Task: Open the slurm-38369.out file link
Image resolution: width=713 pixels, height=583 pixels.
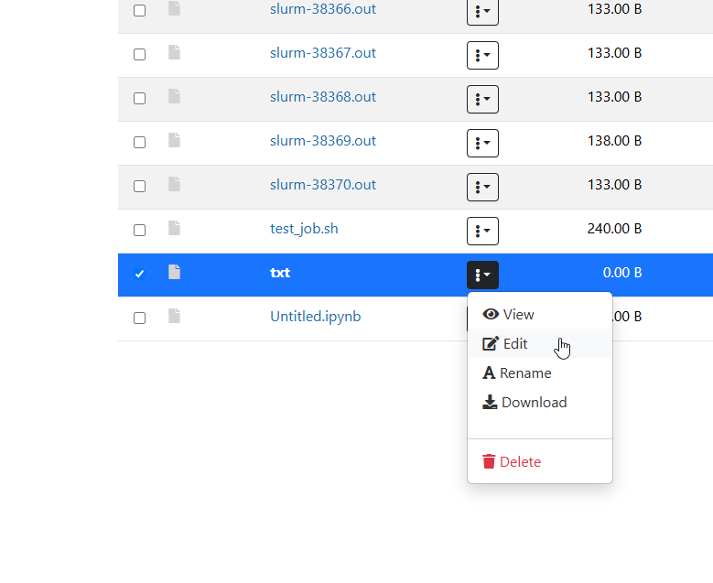Action: coord(323,141)
